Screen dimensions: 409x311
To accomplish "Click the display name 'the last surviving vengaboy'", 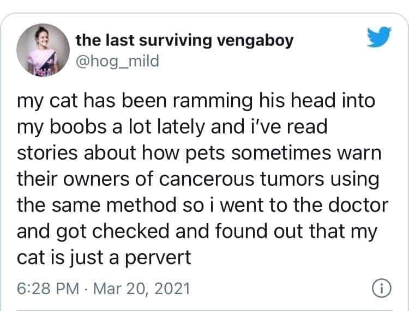I will [x=184, y=40].
